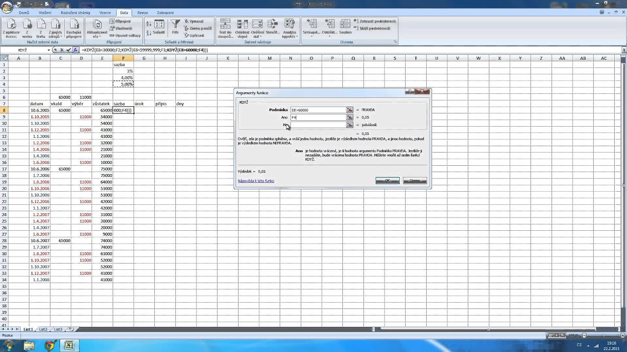Collapse dialog via Podmínka range selector icon
627x352 pixels.
349,110
